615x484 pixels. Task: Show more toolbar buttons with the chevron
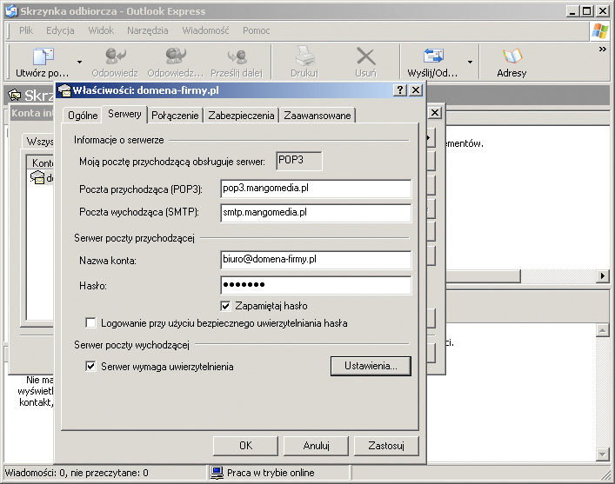(603, 50)
